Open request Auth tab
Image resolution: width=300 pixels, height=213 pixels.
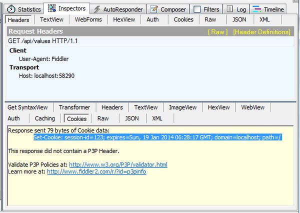coord(152,19)
